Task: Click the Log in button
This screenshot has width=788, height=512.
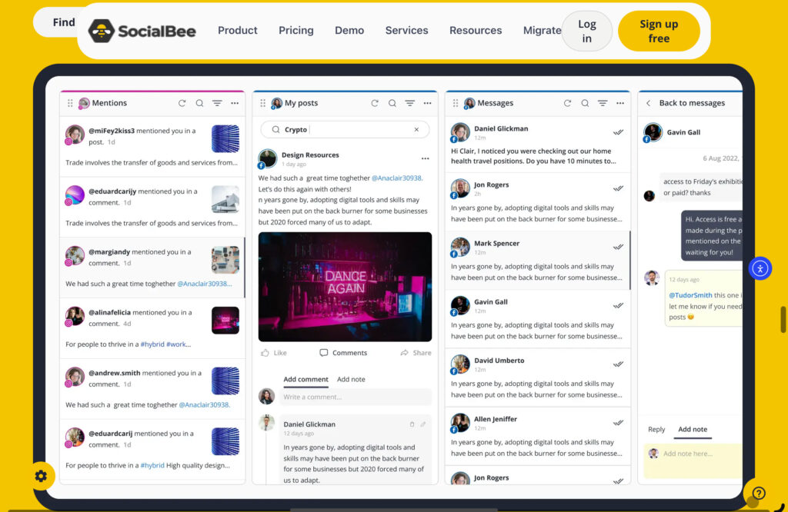Action: click(x=587, y=31)
